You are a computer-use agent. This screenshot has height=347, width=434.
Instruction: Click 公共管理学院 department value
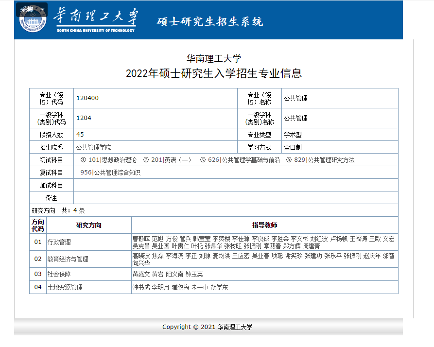(93, 147)
